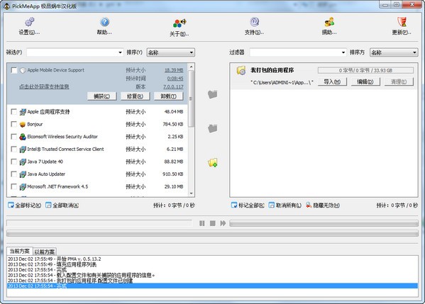
Task: Pause the operation with the pause control
Action: point(202,223)
